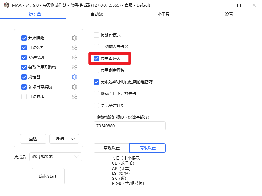Click the Link Start! button
The width and height of the screenshot is (262, 196).
[x=48, y=176]
